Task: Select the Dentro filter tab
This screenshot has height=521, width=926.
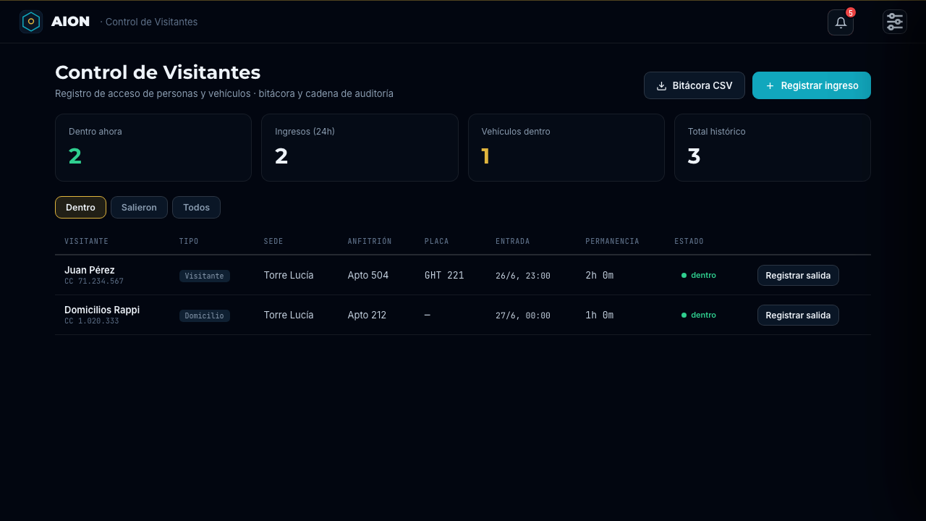Action: coord(80,208)
